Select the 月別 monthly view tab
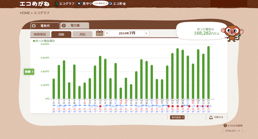 tap(82, 34)
